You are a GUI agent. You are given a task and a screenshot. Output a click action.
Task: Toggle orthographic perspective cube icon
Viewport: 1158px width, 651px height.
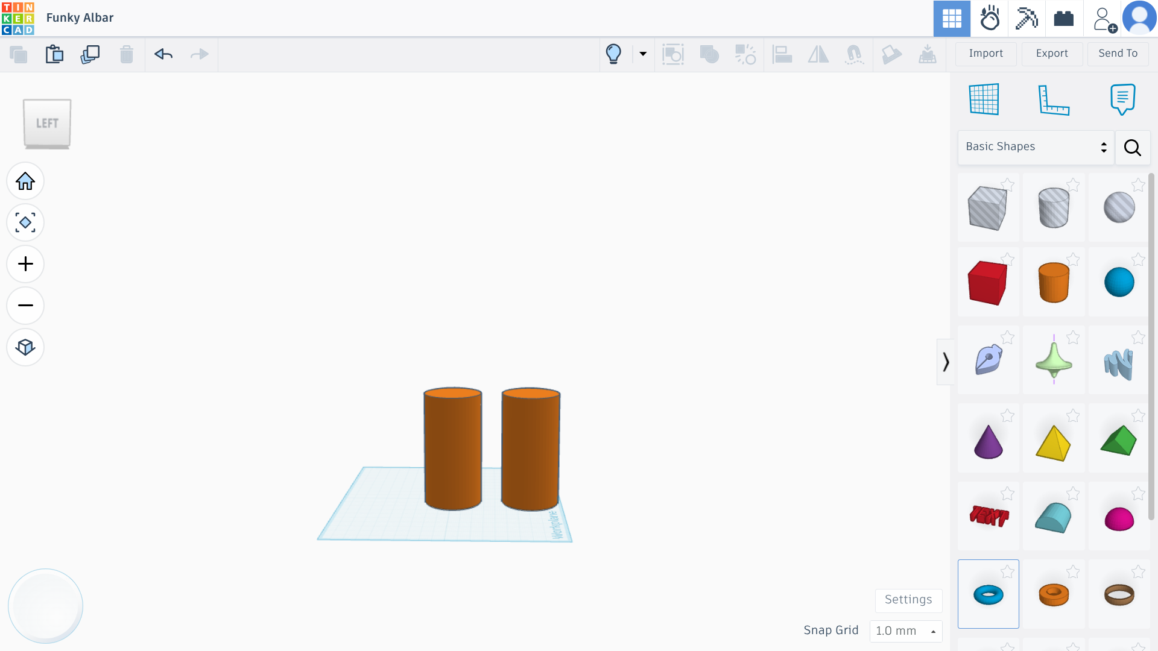(25, 347)
